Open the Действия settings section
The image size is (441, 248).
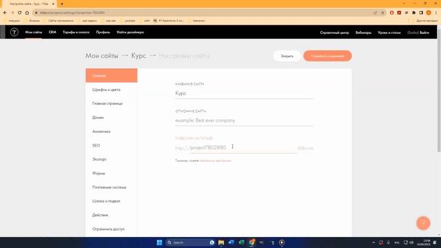click(100, 215)
